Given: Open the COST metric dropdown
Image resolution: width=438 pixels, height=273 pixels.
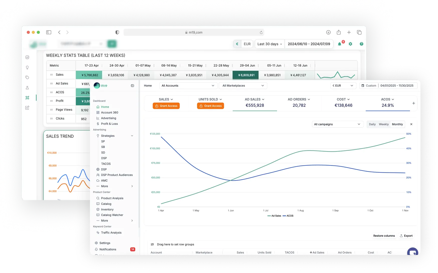Looking at the screenshot, I should pos(343,99).
